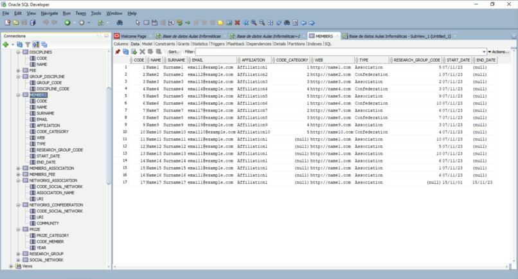Viewport: 518px width, 279px height.
Task: Click the Connections tree vertical scrollbar
Action: [x=109, y=136]
